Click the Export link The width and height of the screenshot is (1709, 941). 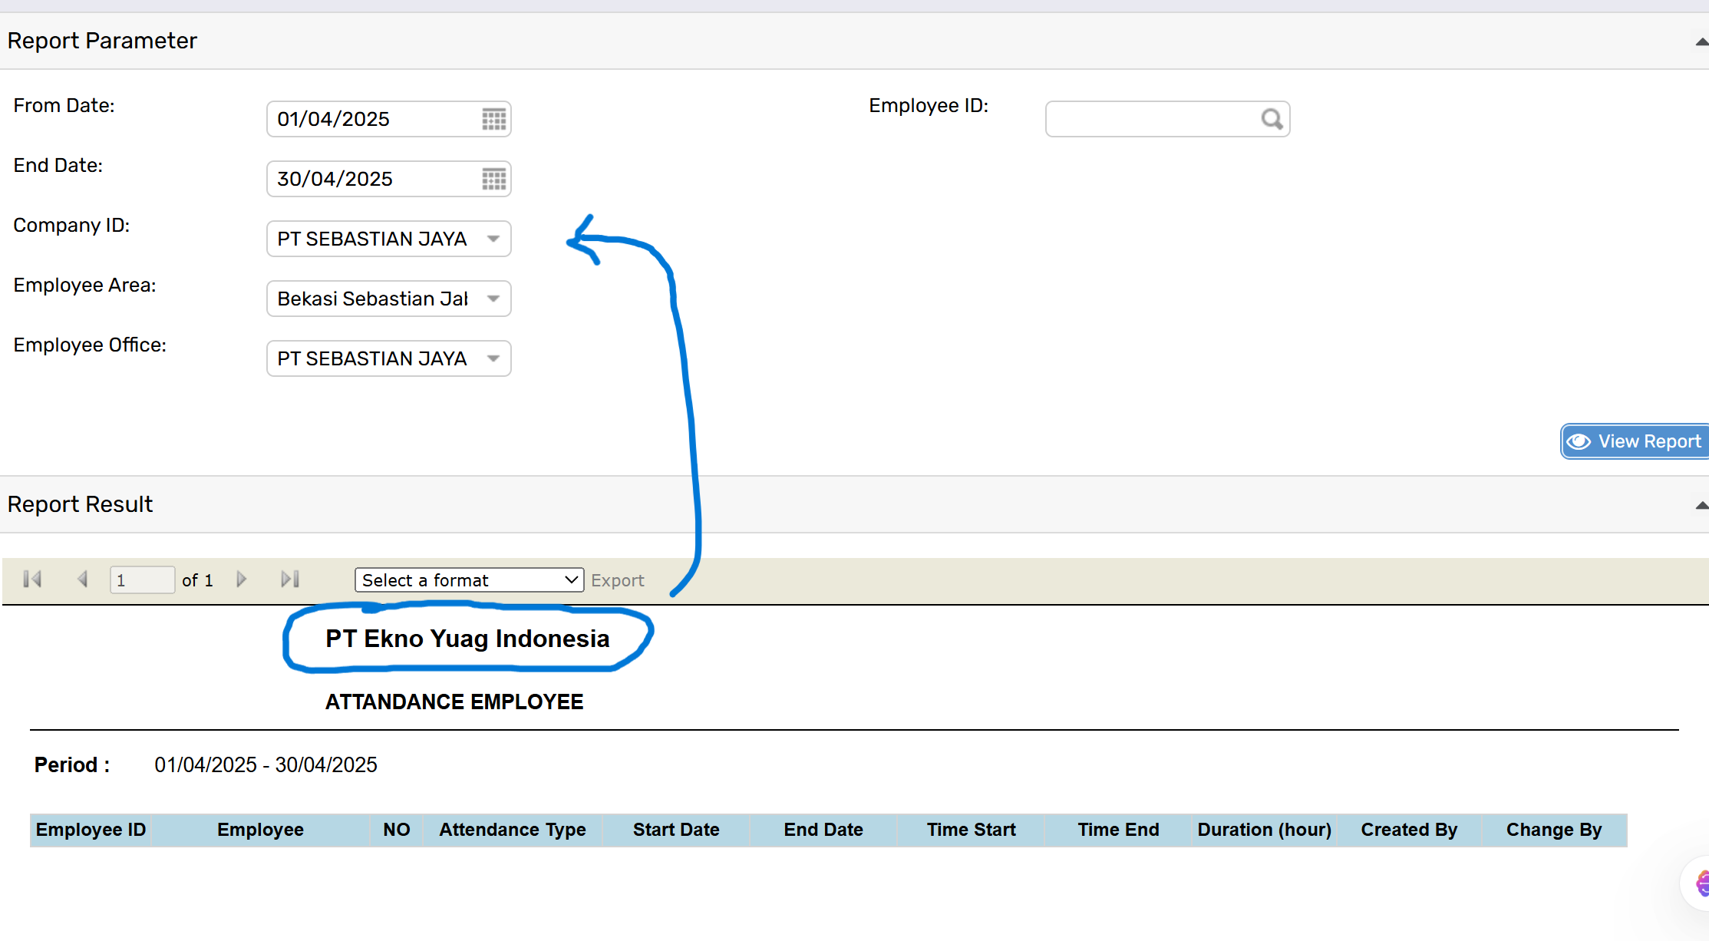pyautogui.click(x=617, y=580)
